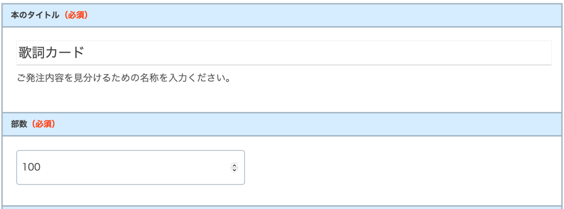Click the blue 部数 header bar background
The image size is (564, 209).
click(x=308, y=124)
